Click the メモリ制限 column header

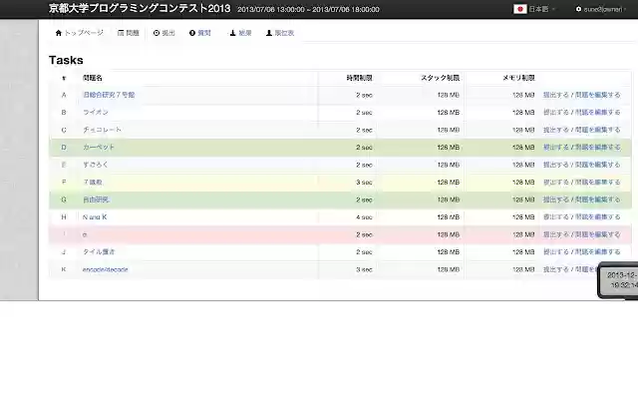[518, 78]
